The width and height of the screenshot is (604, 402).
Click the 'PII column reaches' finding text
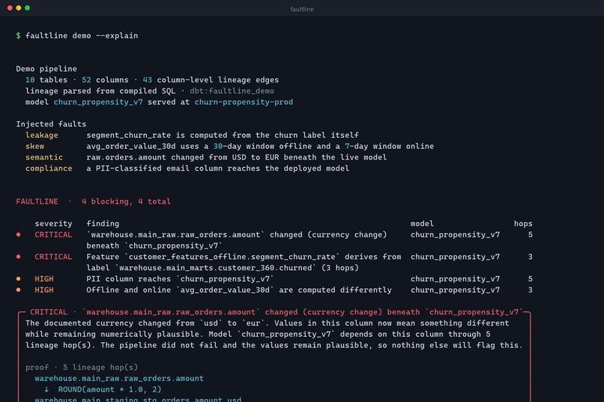[x=181, y=278]
